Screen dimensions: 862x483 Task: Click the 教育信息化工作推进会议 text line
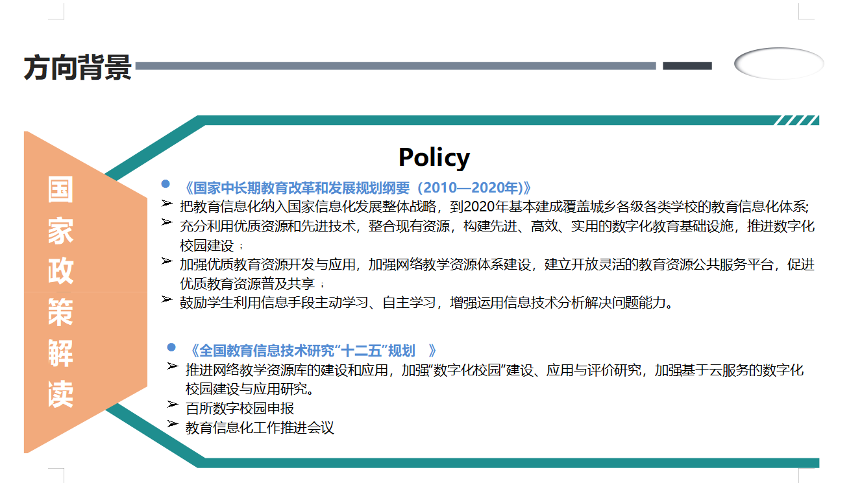260,428
